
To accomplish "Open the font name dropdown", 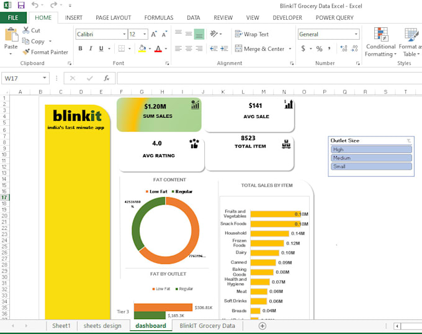I will tap(124, 34).
